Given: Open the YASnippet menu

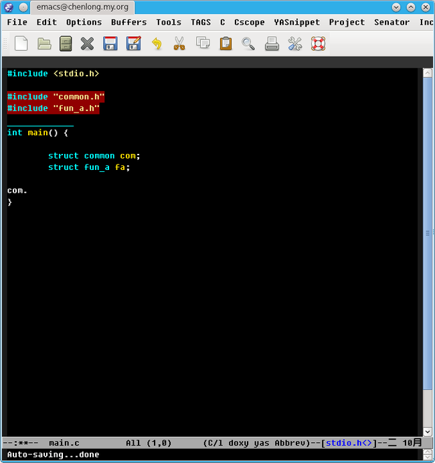Looking at the screenshot, I should tap(296, 22).
